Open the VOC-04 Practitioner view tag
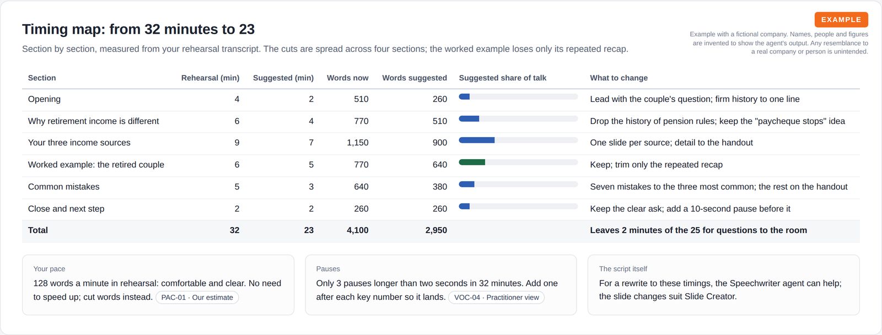The image size is (882, 335). (x=496, y=298)
